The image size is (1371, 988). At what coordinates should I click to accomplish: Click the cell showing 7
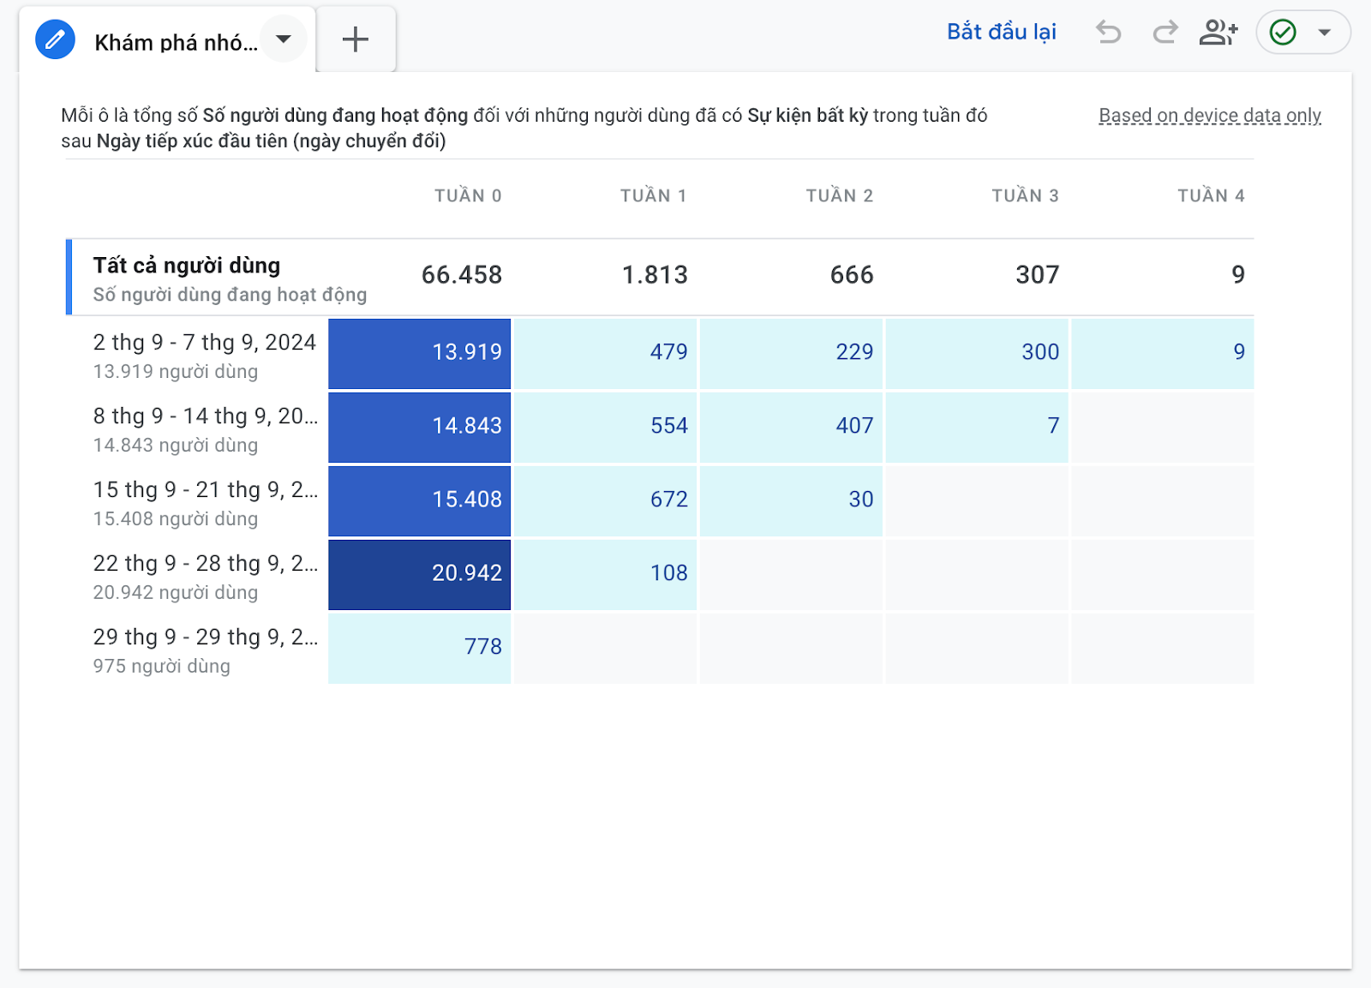977,427
